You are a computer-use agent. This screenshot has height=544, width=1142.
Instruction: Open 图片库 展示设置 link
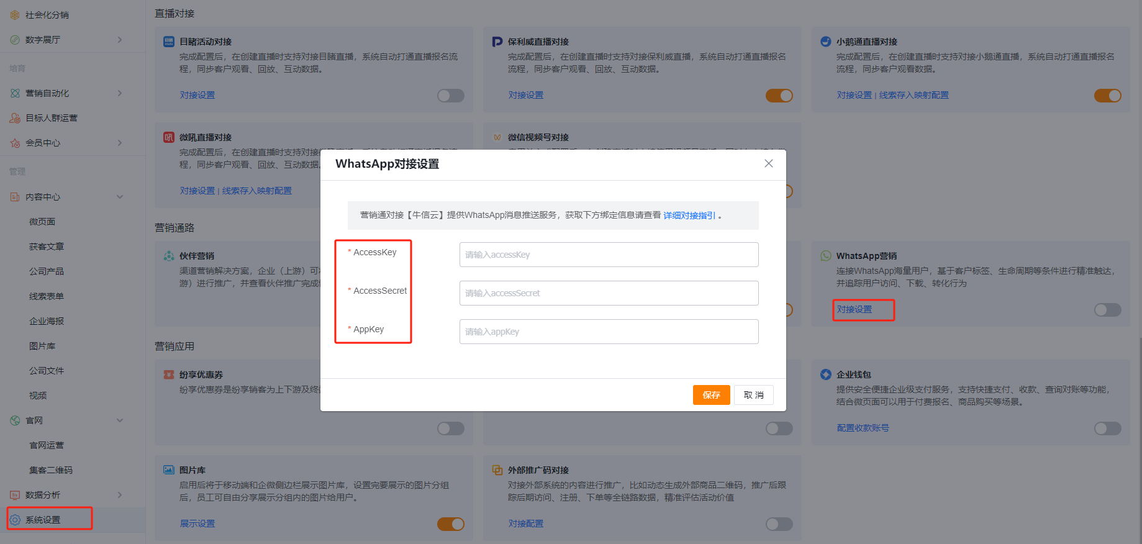point(197,524)
